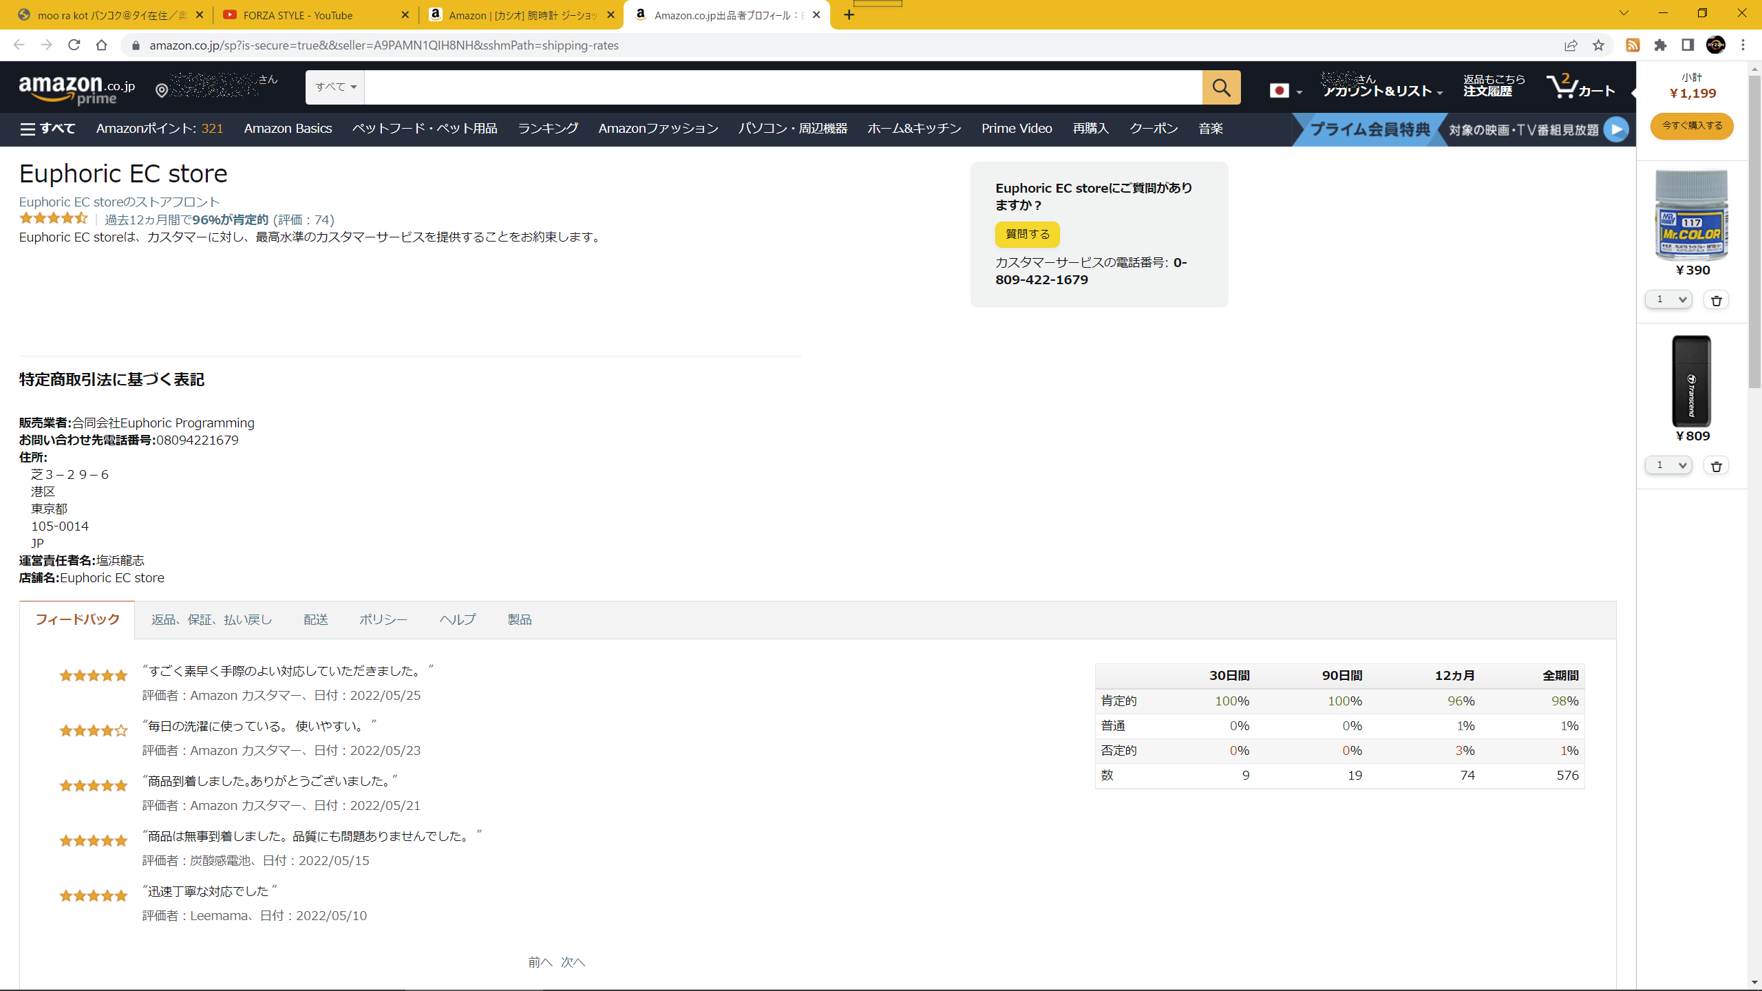This screenshot has width=1762, height=991.
Task: Switch to the Amazon カシオ 腕時計 tab
Action: (x=521, y=15)
